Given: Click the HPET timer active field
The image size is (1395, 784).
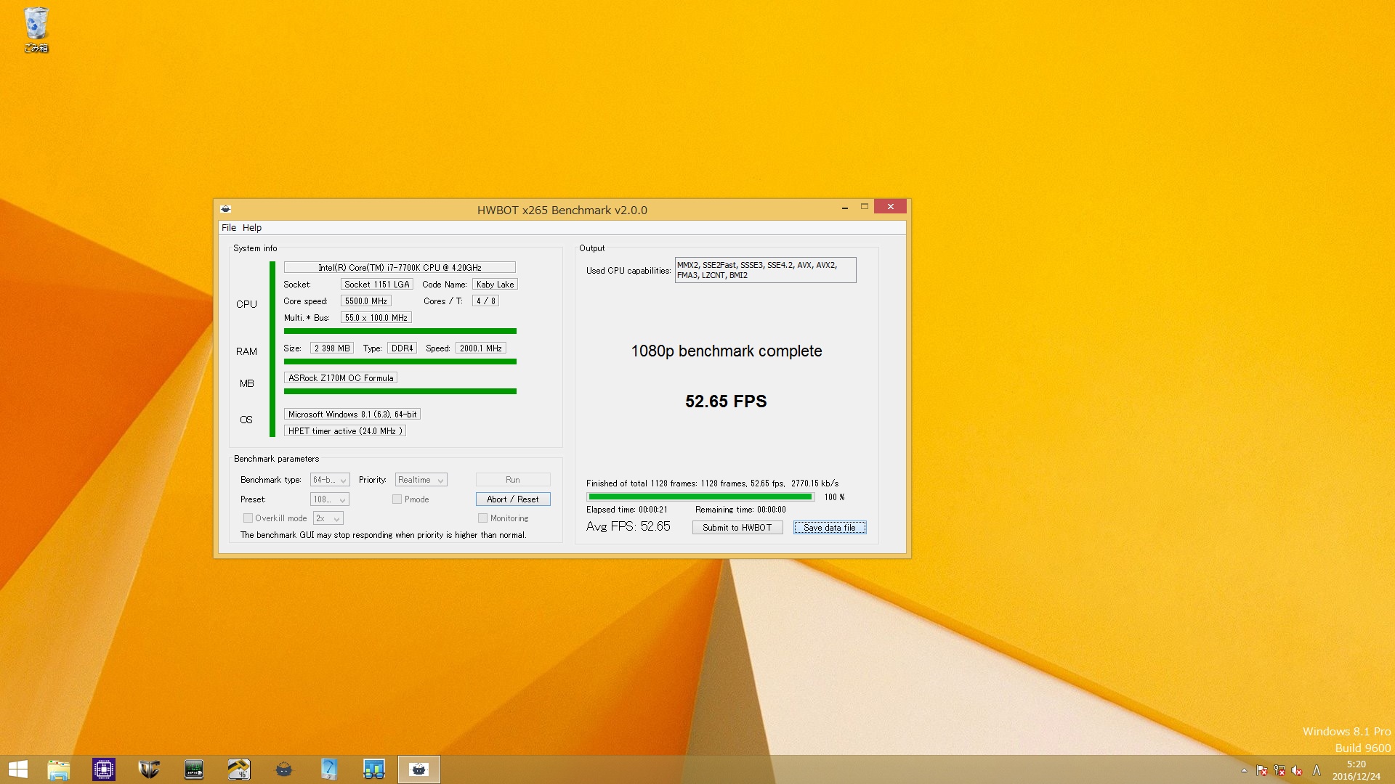Looking at the screenshot, I should click(345, 431).
